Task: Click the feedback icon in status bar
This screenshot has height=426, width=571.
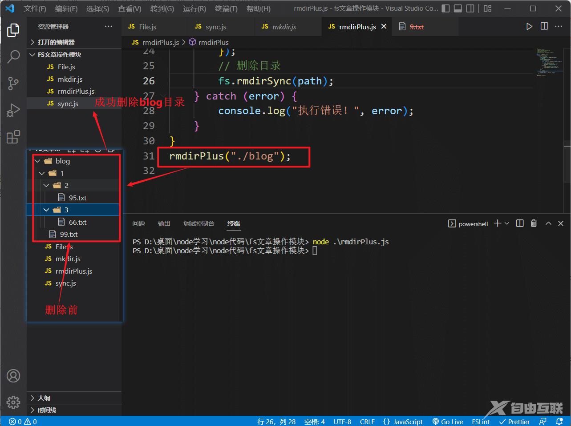Action: (x=543, y=422)
